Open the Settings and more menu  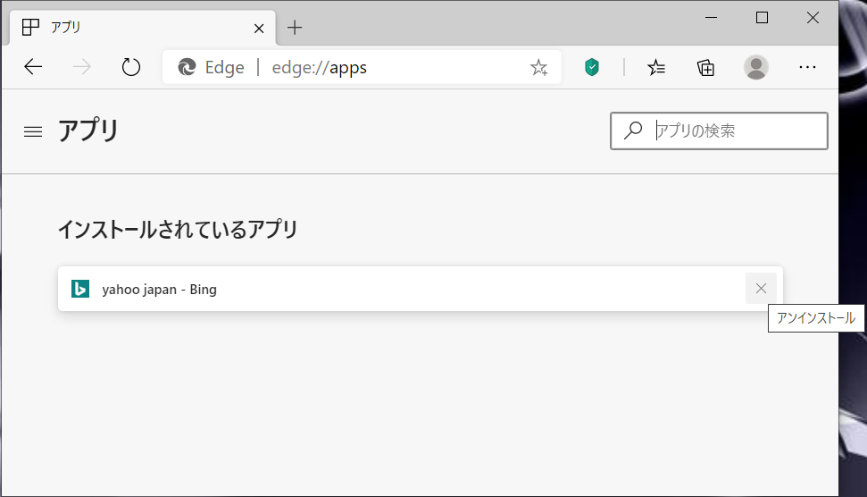[x=807, y=68]
